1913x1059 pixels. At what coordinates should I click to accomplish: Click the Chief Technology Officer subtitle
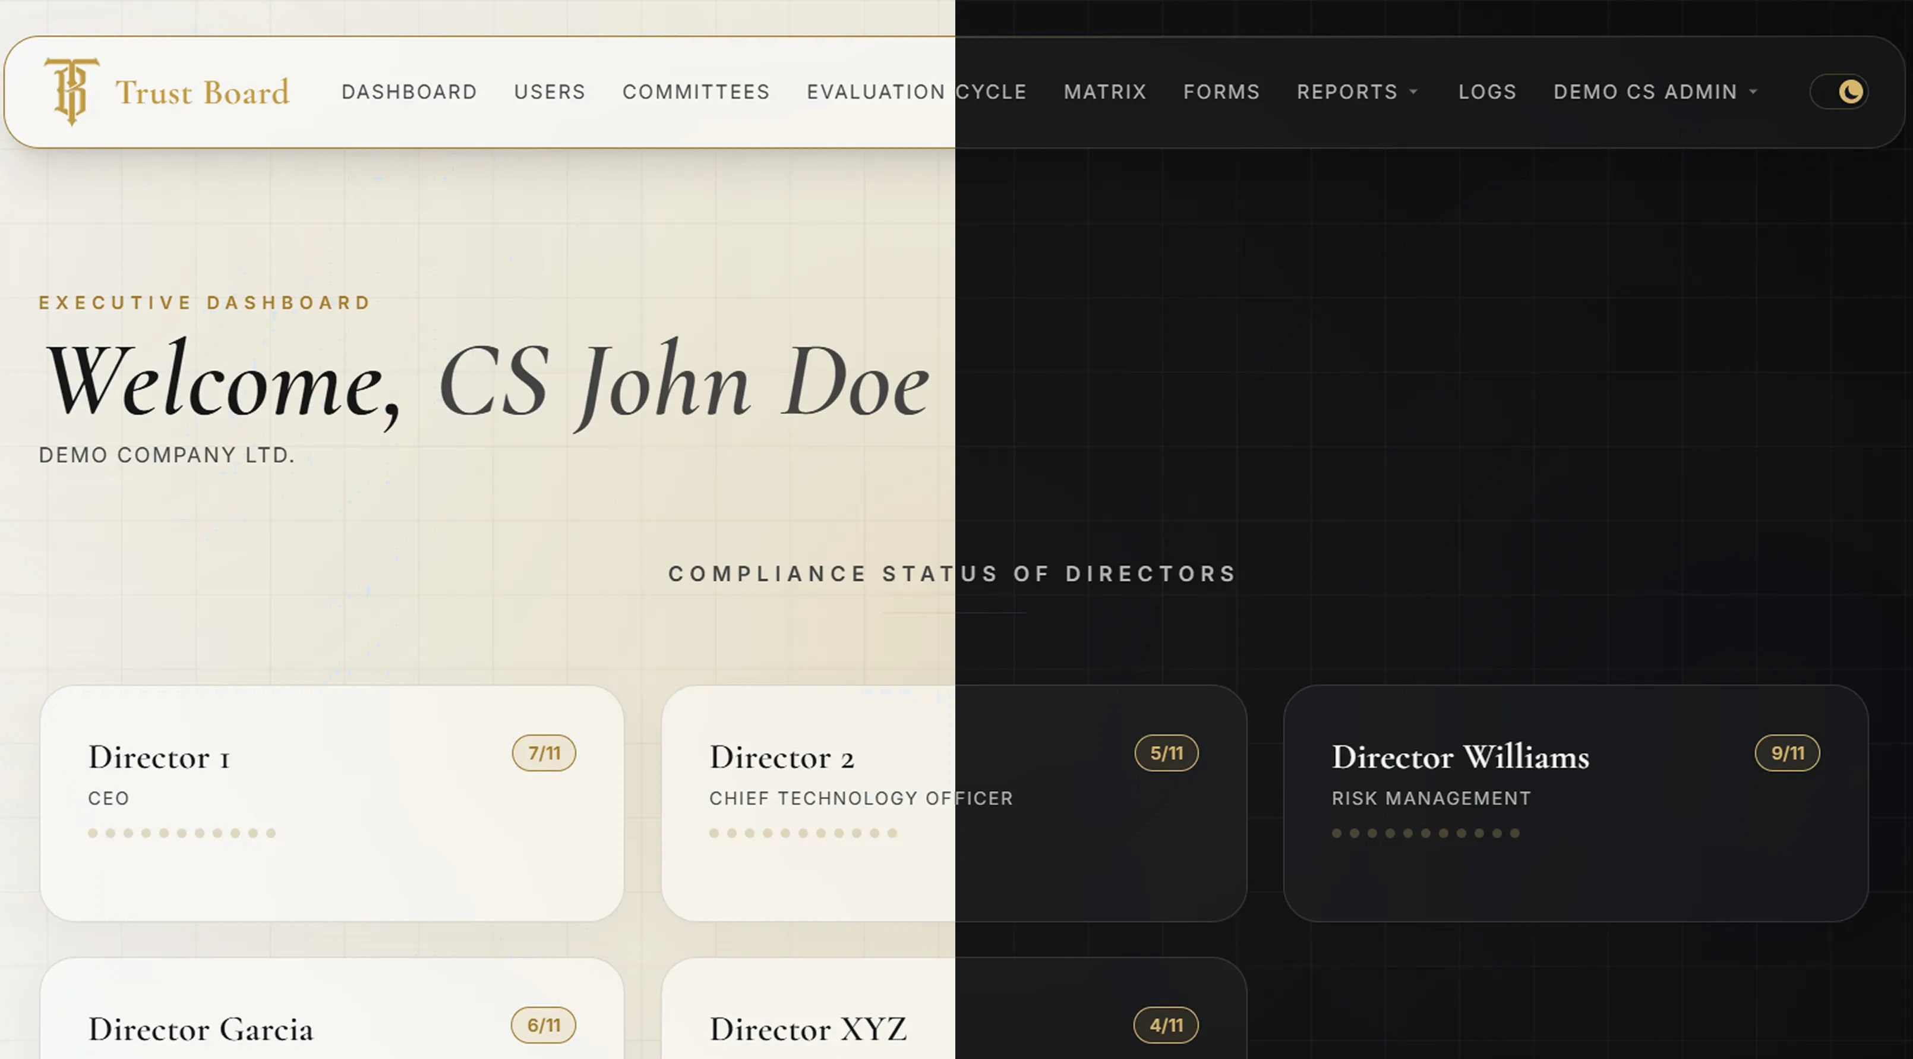click(x=861, y=798)
